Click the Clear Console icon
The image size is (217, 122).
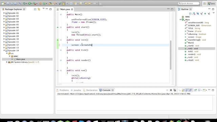179,90
